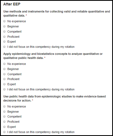
Task: Select Expert for analyzing public health data
Action: [4, 84]
